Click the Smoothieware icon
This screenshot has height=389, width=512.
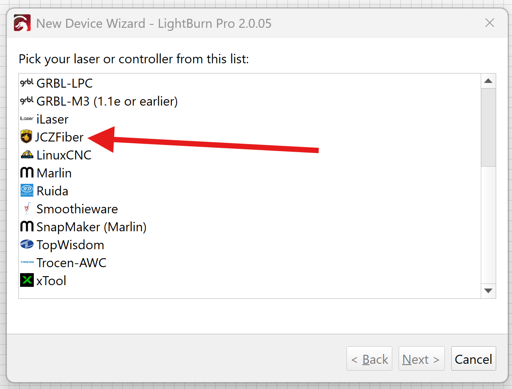tap(27, 209)
